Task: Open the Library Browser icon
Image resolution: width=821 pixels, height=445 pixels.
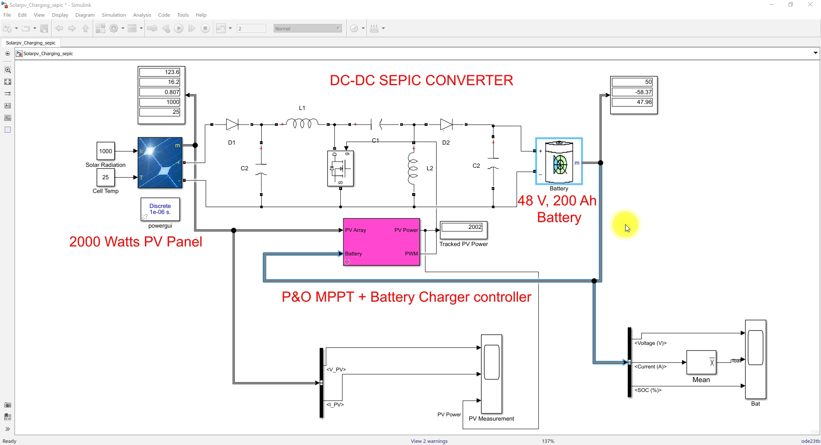Action: click(x=100, y=28)
